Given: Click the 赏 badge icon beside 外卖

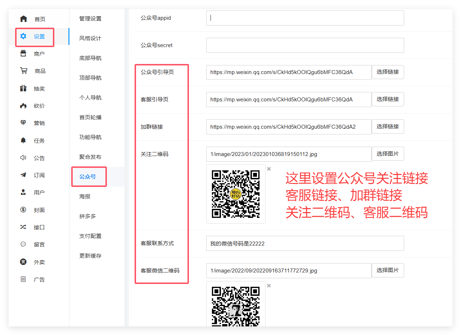Looking at the screenshot, I should (x=23, y=262).
